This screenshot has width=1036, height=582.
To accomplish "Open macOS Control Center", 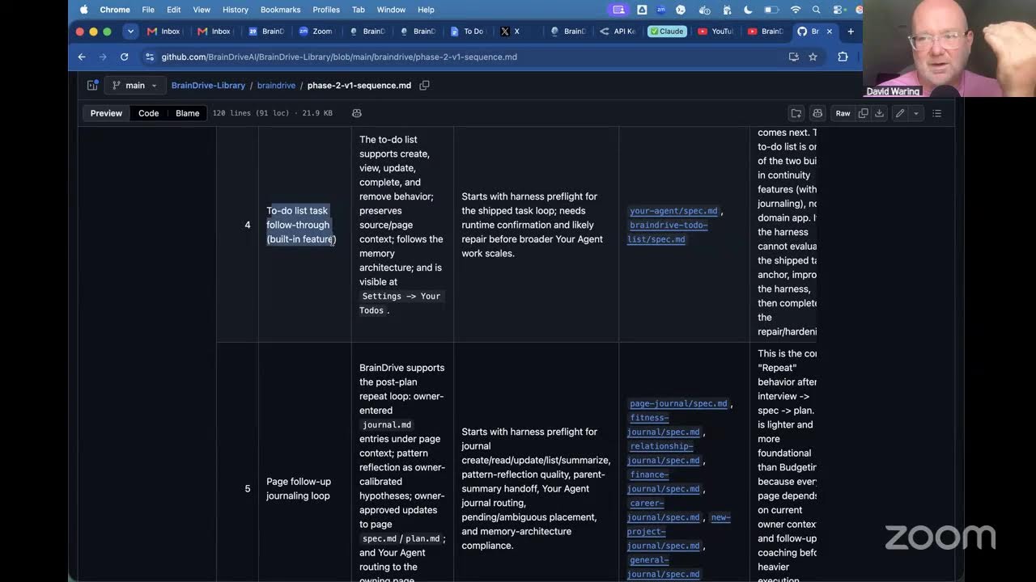I will pyautogui.click(x=837, y=10).
